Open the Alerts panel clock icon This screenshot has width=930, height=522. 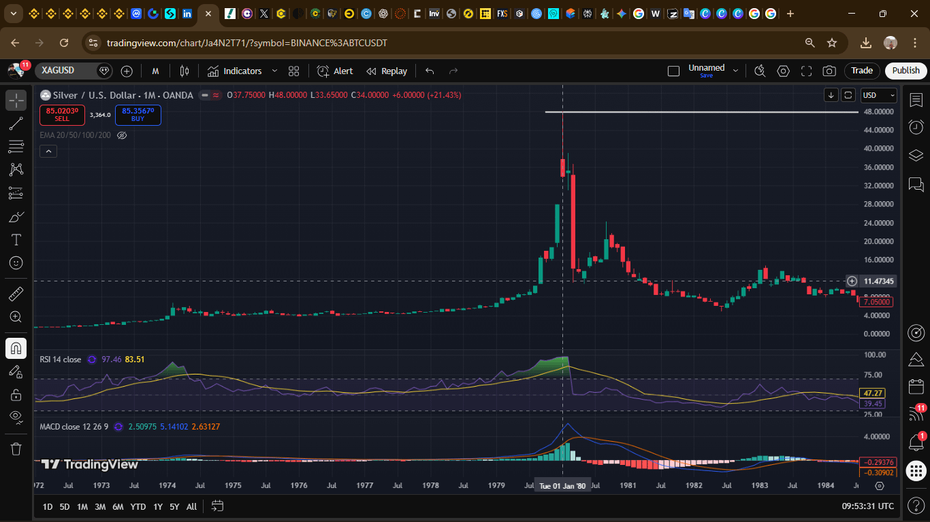coord(916,127)
